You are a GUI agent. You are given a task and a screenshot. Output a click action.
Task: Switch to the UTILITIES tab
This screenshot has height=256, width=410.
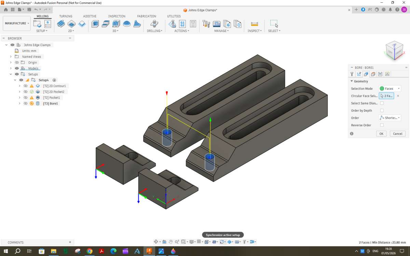(174, 16)
